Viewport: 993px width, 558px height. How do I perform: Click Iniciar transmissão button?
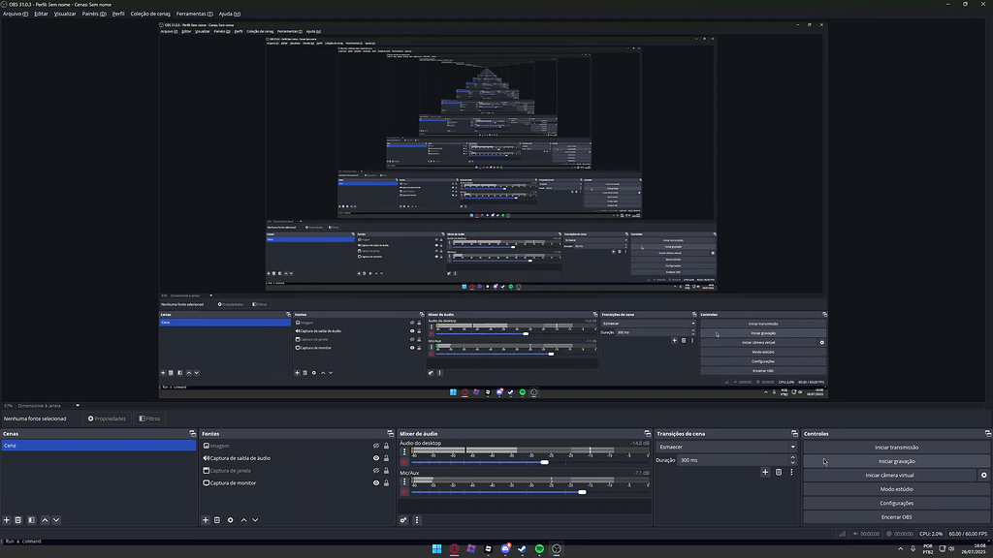click(897, 448)
